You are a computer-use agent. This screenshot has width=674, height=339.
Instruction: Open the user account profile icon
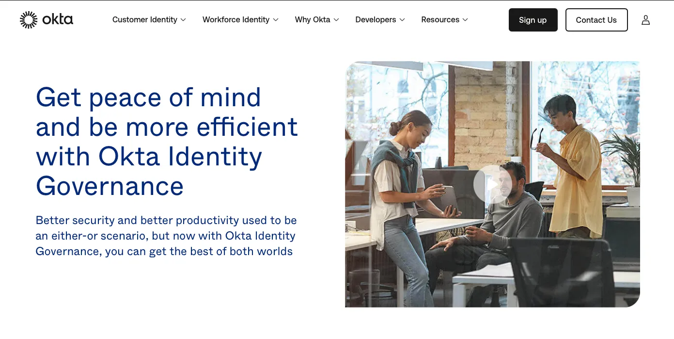[645, 20]
